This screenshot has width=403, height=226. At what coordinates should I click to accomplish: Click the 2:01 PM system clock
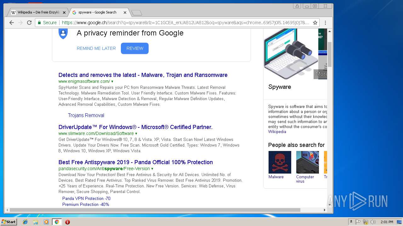(x=387, y=222)
